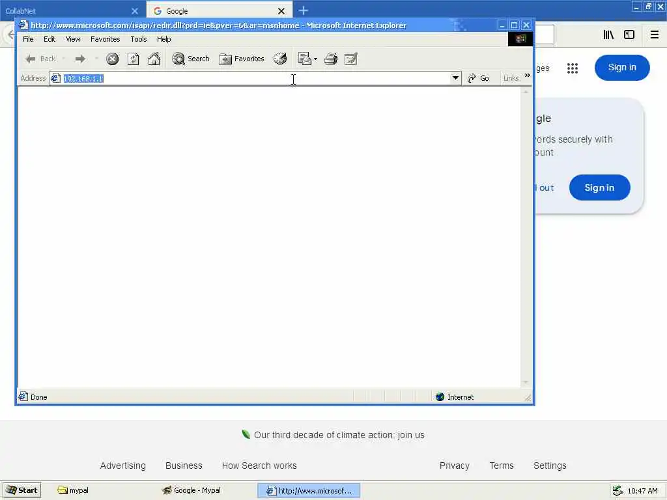Screen dimensions: 667x500
Task: Go to the home page via the Home icon
Action: [x=154, y=59]
